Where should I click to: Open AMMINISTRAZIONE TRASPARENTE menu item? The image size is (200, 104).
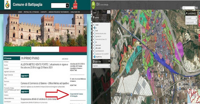(x=58, y=12)
